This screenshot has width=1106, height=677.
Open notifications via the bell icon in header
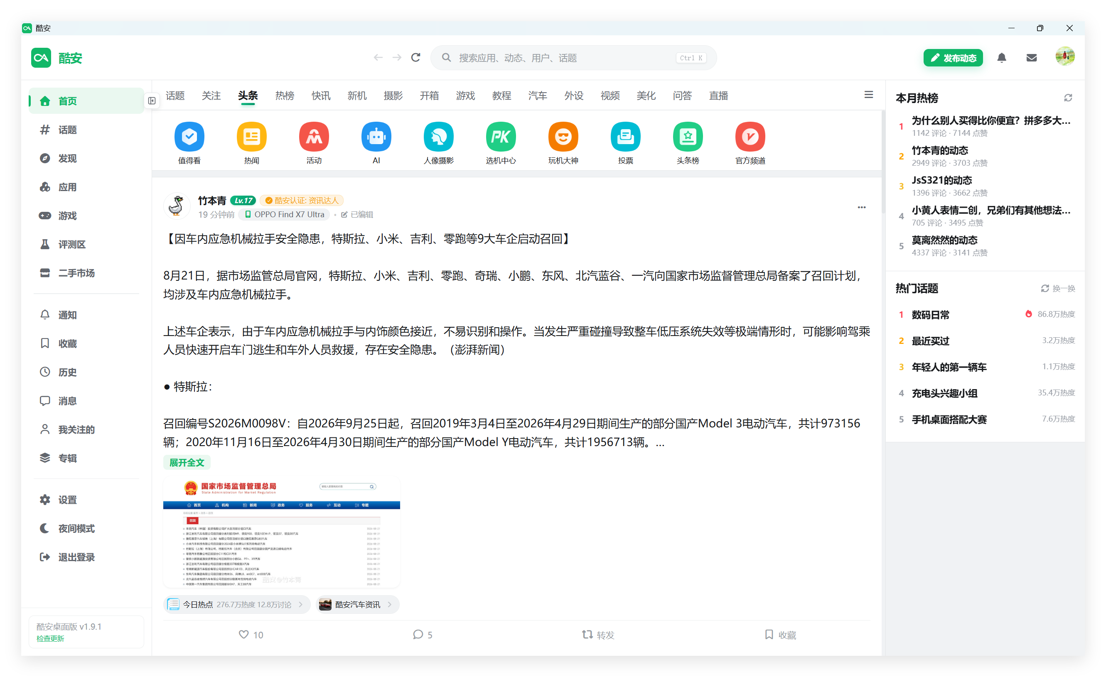pos(1001,58)
